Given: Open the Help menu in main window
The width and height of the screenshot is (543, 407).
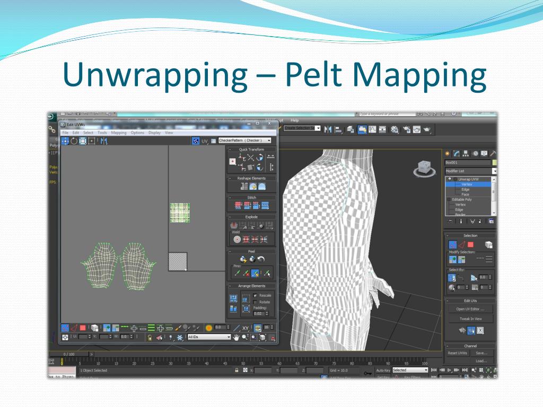Looking at the screenshot, I should pos(295,120).
